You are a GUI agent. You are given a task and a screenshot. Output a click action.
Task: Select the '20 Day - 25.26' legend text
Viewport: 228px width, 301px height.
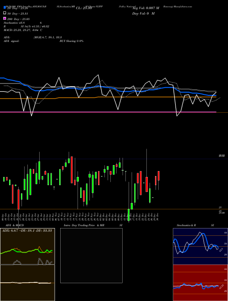pyautogui.click(x=17, y=8)
